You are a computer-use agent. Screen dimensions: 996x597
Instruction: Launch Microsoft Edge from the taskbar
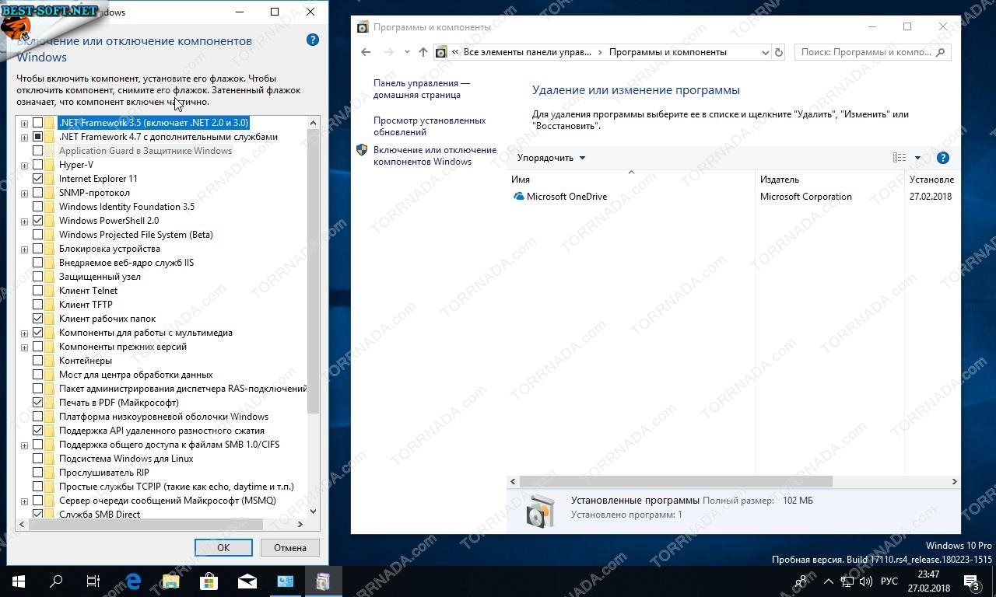(132, 581)
